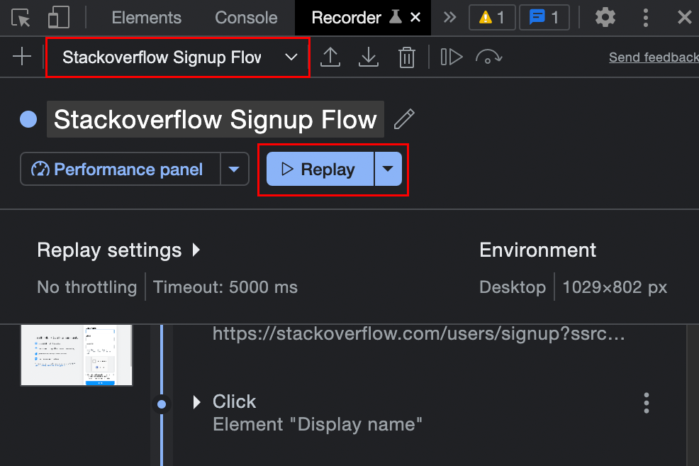Delete the recording with trash icon
The image size is (699, 466).
point(406,57)
